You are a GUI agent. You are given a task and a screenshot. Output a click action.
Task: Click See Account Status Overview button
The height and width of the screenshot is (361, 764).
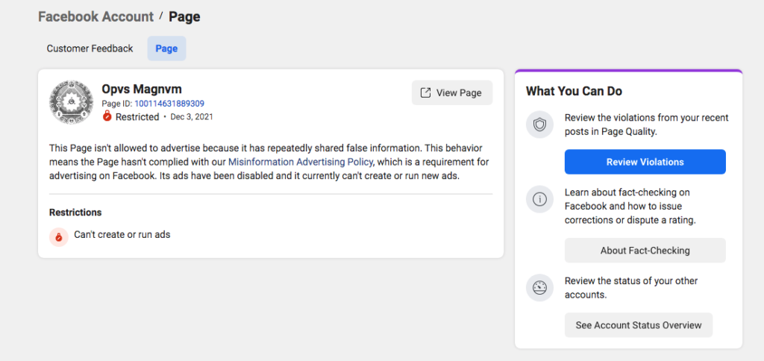click(x=639, y=325)
